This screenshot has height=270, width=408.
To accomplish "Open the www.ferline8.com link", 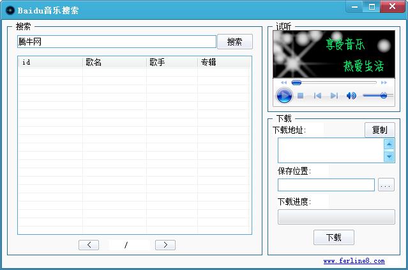I will click(x=354, y=261).
